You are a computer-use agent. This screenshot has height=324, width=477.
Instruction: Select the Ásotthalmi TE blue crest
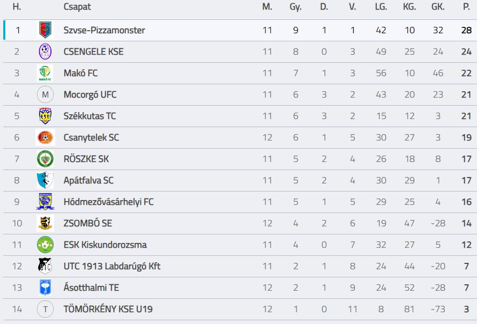pyautogui.click(x=46, y=288)
